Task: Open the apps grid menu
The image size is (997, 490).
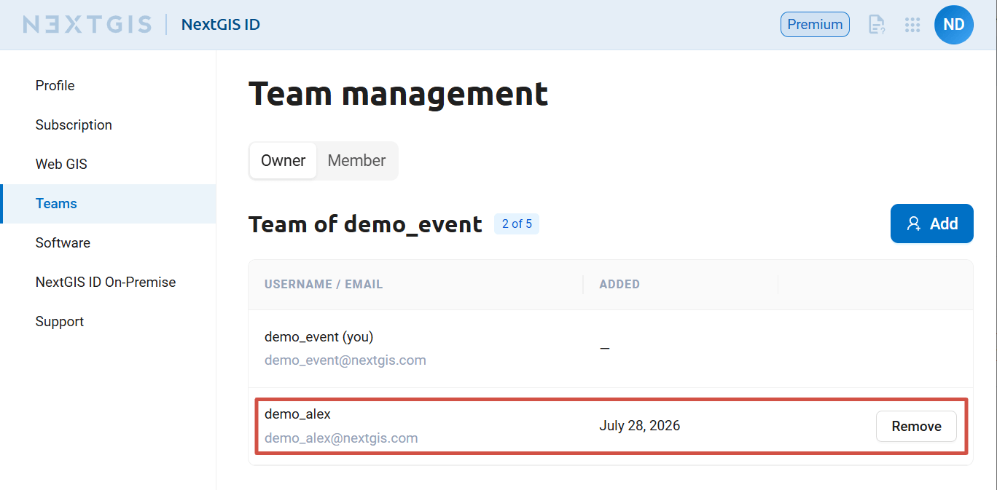Action: pyautogui.click(x=912, y=25)
